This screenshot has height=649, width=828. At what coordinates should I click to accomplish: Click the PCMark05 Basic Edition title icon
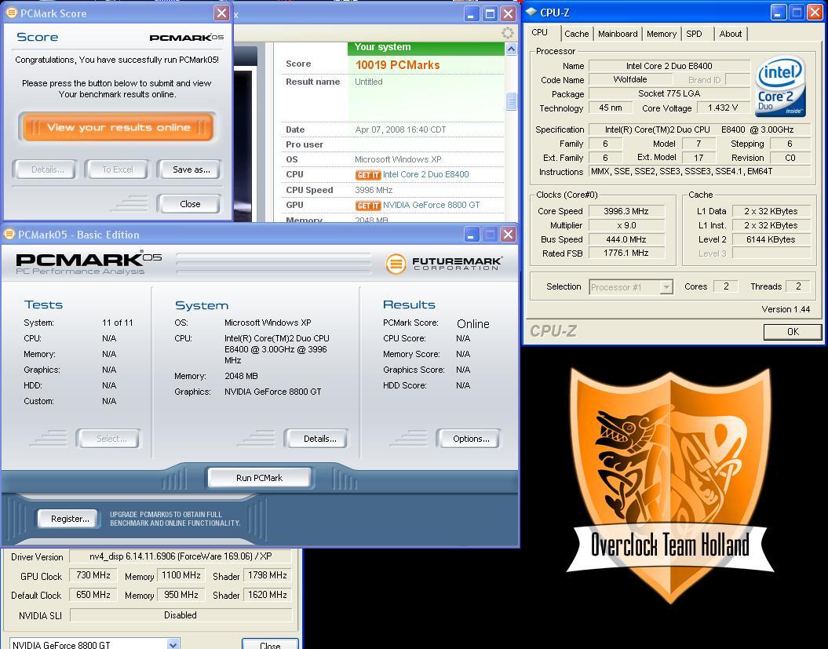point(9,234)
